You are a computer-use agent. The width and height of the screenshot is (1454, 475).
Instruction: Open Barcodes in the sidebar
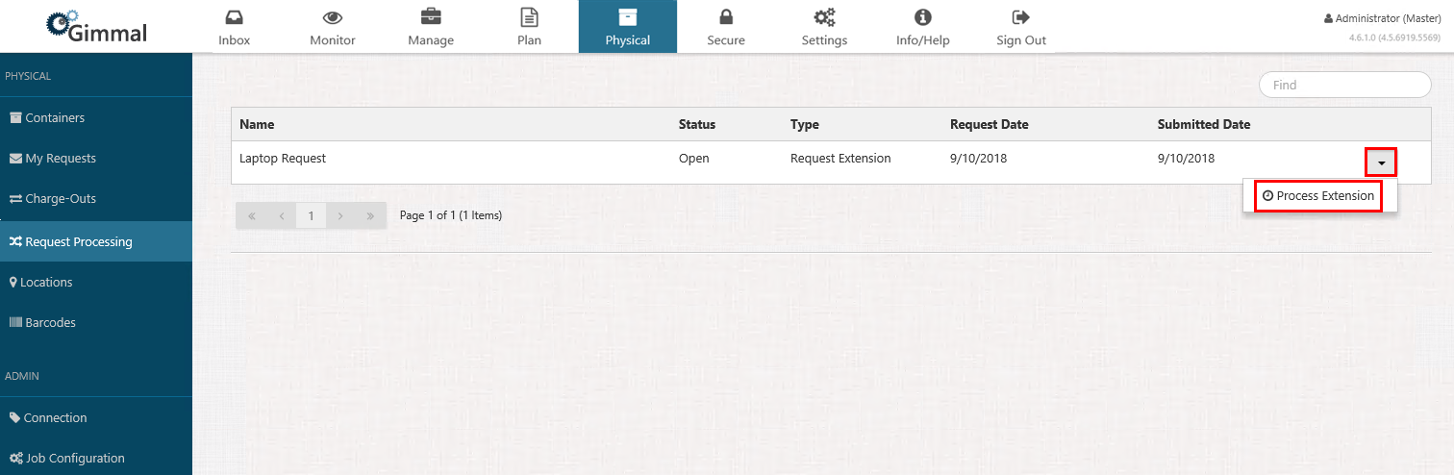[x=50, y=323]
